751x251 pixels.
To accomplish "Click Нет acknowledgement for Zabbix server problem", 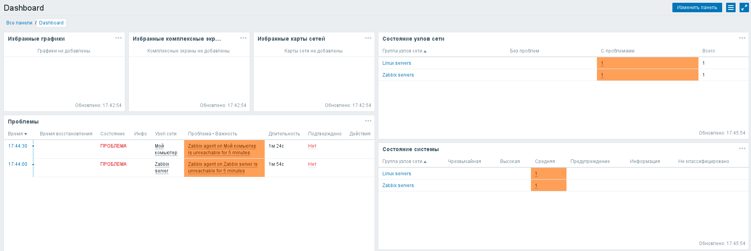I will tap(312, 164).
